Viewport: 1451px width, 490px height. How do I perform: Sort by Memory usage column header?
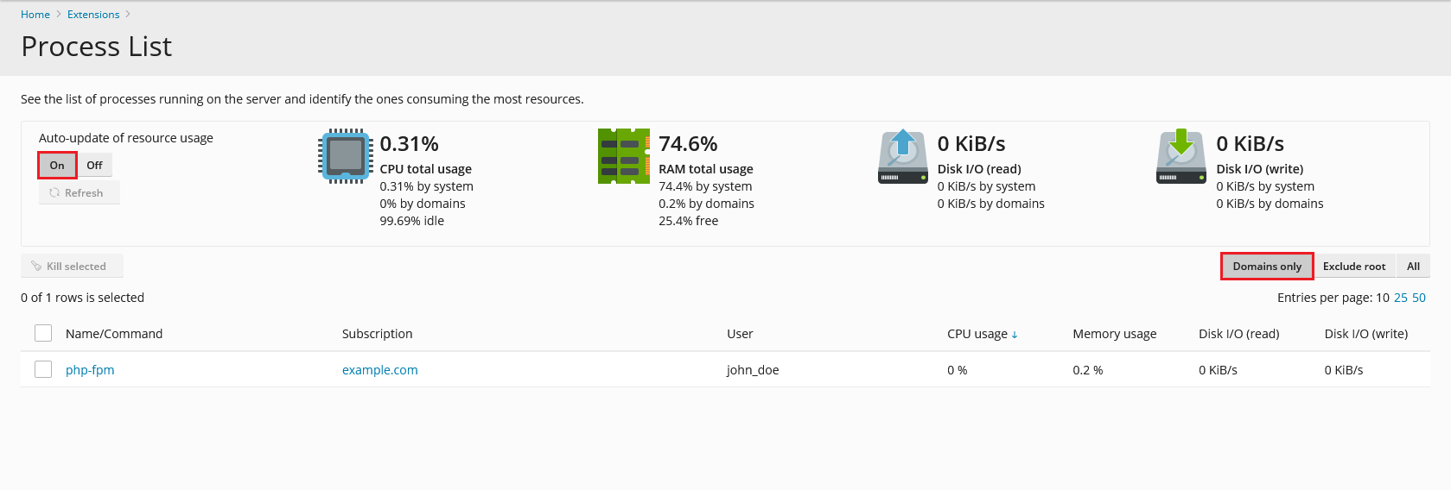pyautogui.click(x=1114, y=334)
